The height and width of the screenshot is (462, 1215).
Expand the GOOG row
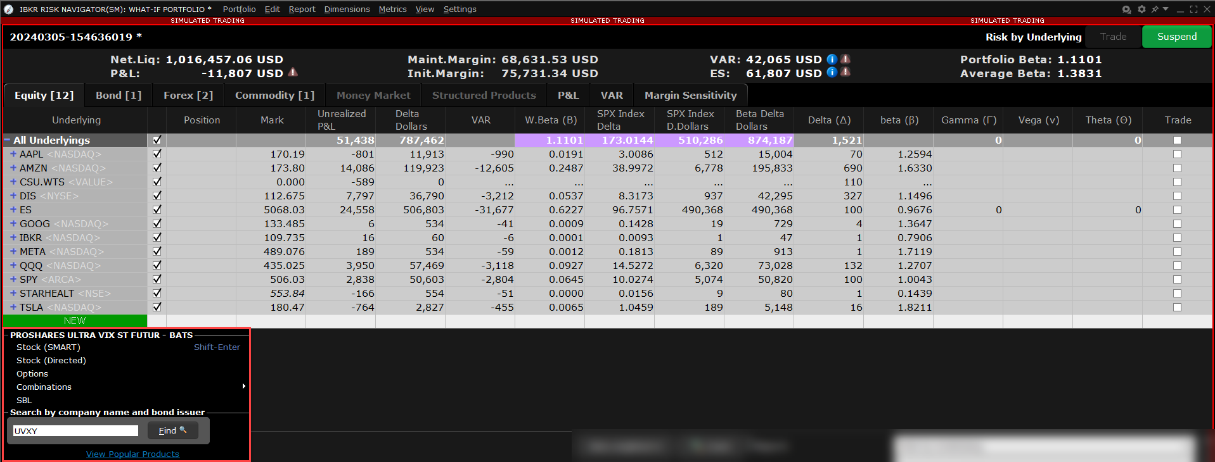13,223
